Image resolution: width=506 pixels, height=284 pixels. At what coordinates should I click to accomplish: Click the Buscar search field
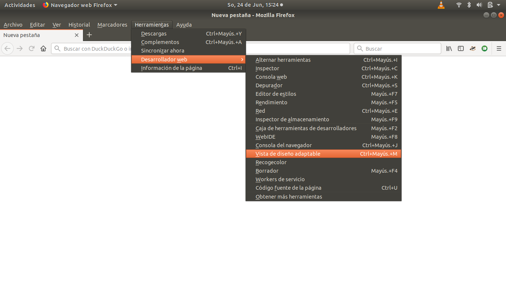click(397, 48)
